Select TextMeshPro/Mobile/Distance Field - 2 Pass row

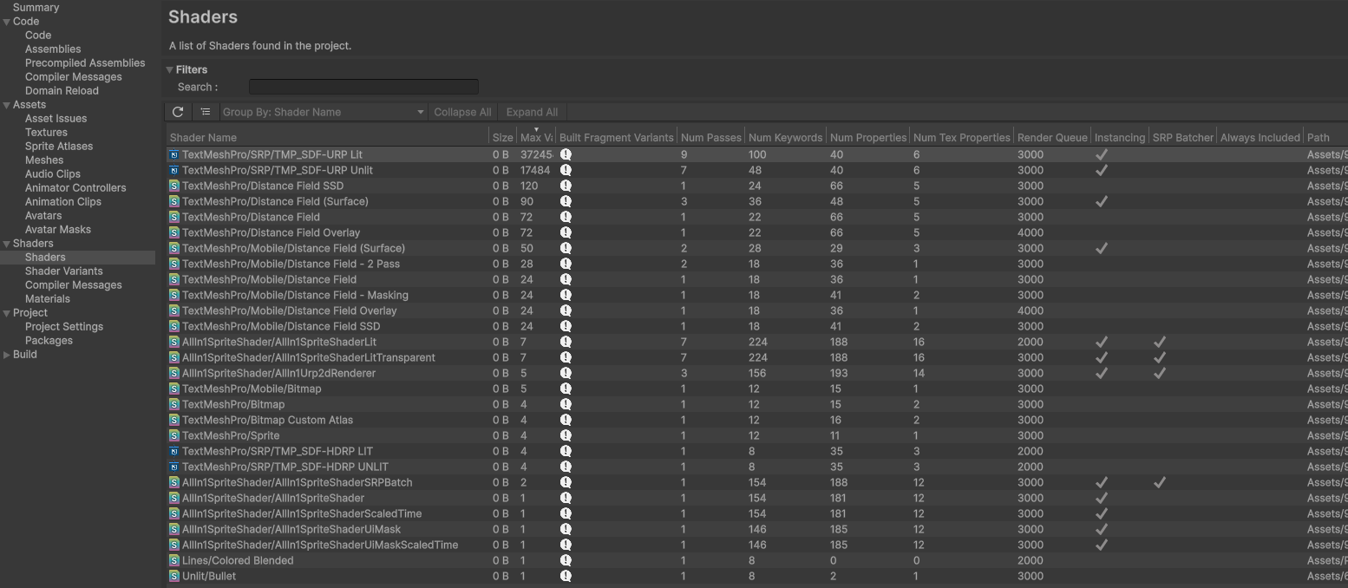point(291,264)
